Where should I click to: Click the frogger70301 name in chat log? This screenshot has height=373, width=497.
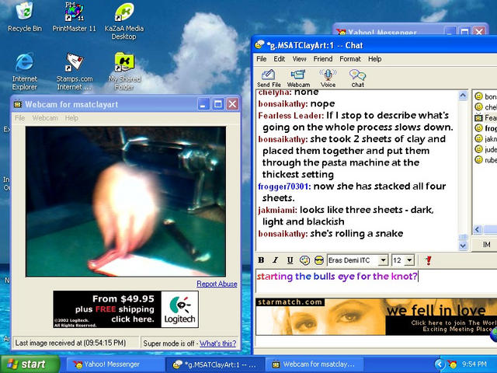pyautogui.click(x=283, y=186)
